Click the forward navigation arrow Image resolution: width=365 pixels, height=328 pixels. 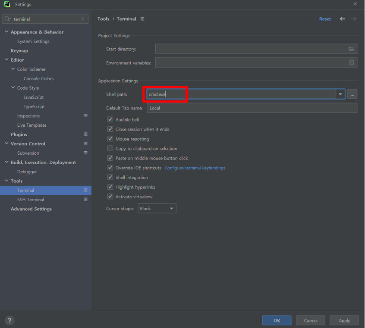pyautogui.click(x=354, y=19)
